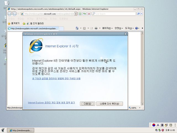Click the green network tray icon

click(x=160, y=130)
